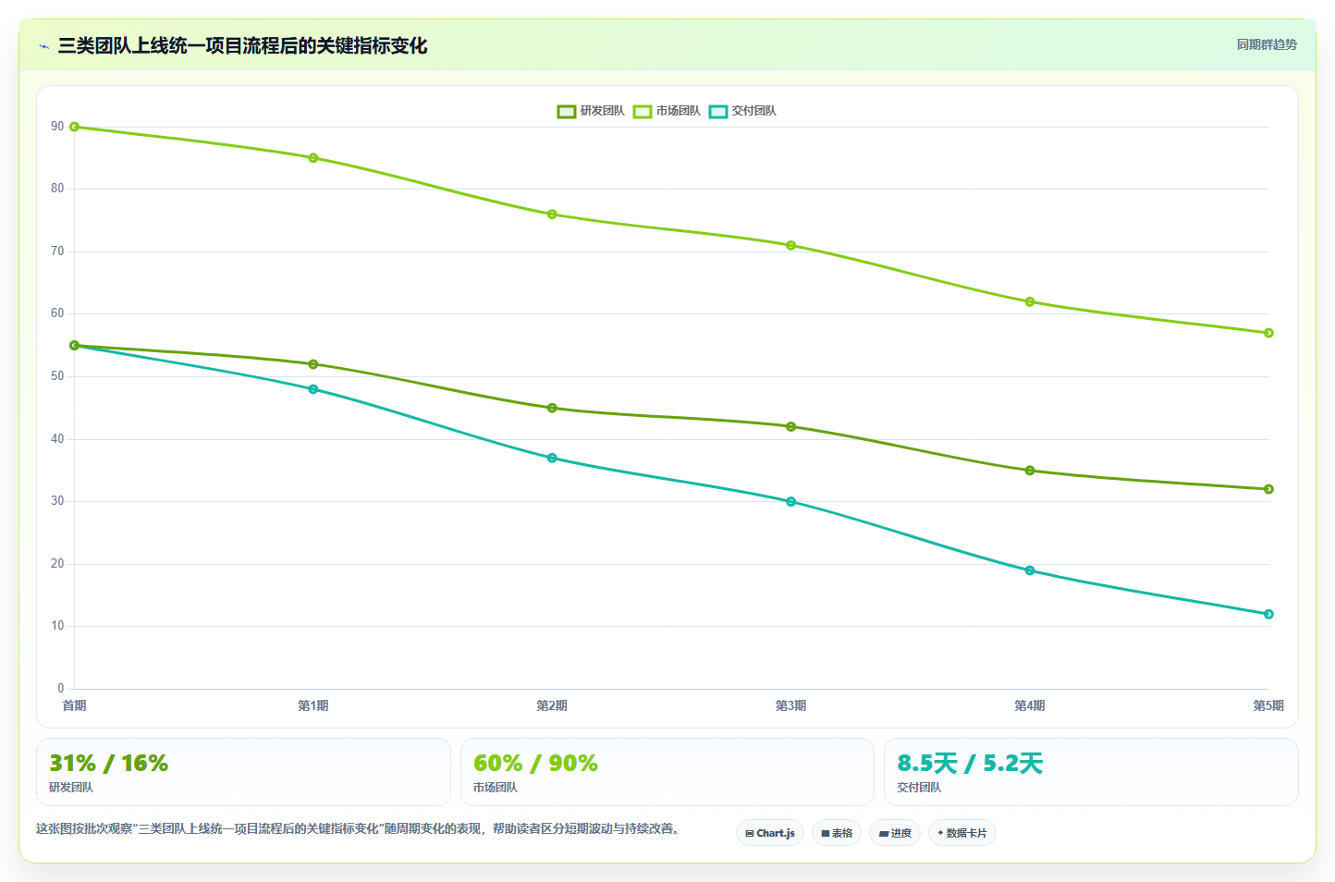Image resolution: width=1335 pixels, height=882 pixels.
Task: Click 市场团队 data point at 第2期 (76)
Action: [x=552, y=214]
